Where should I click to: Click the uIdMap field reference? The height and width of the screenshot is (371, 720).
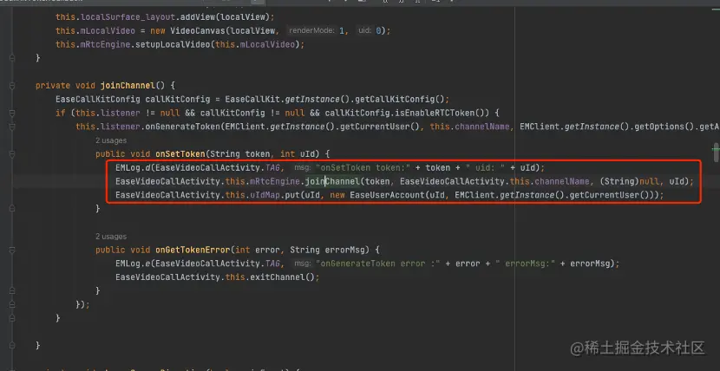[265, 195]
